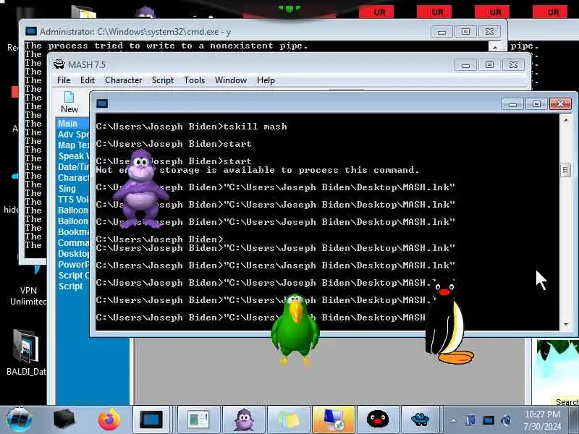Select the Charact… item in MASH sidebar

pos(73,178)
